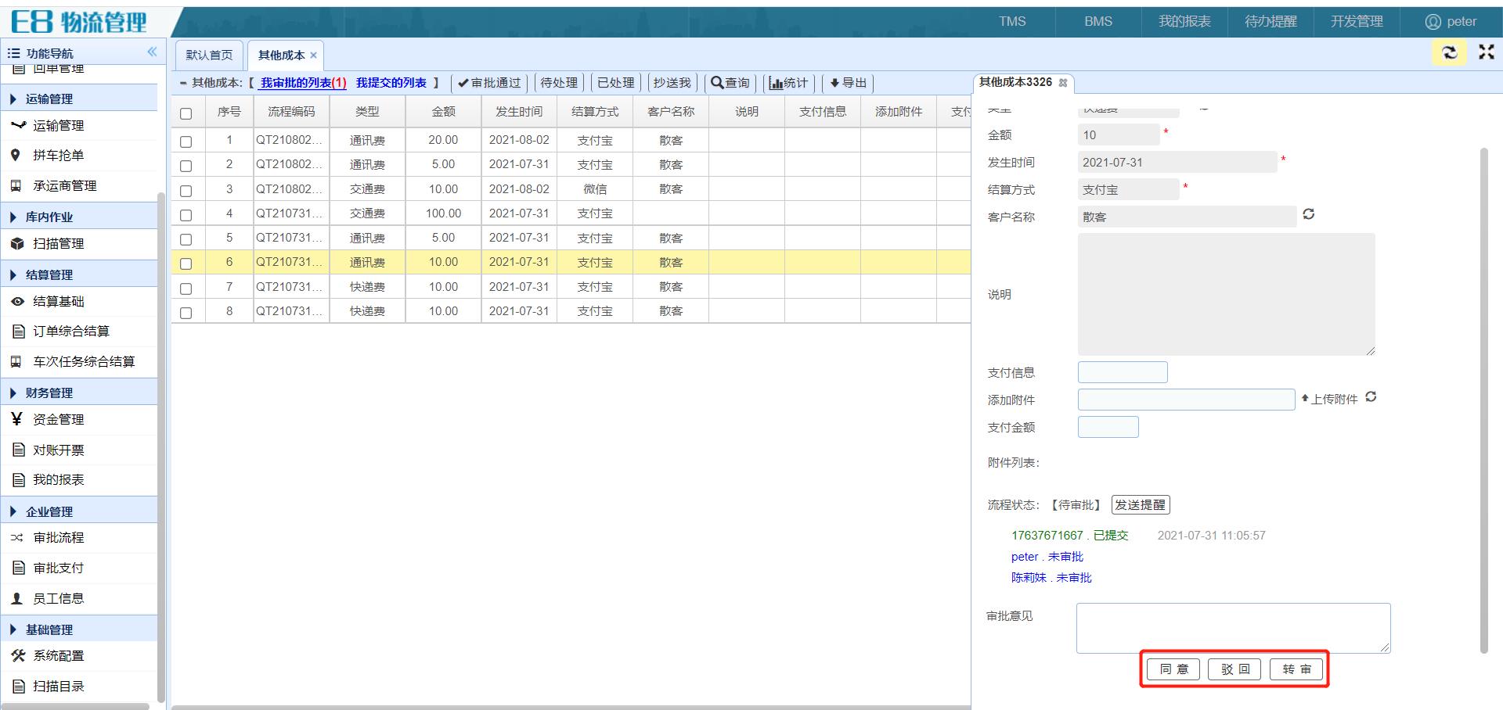Open the 我审批的列表(1) link
This screenshot has width=1503, height=710.
tap(303, 83)
